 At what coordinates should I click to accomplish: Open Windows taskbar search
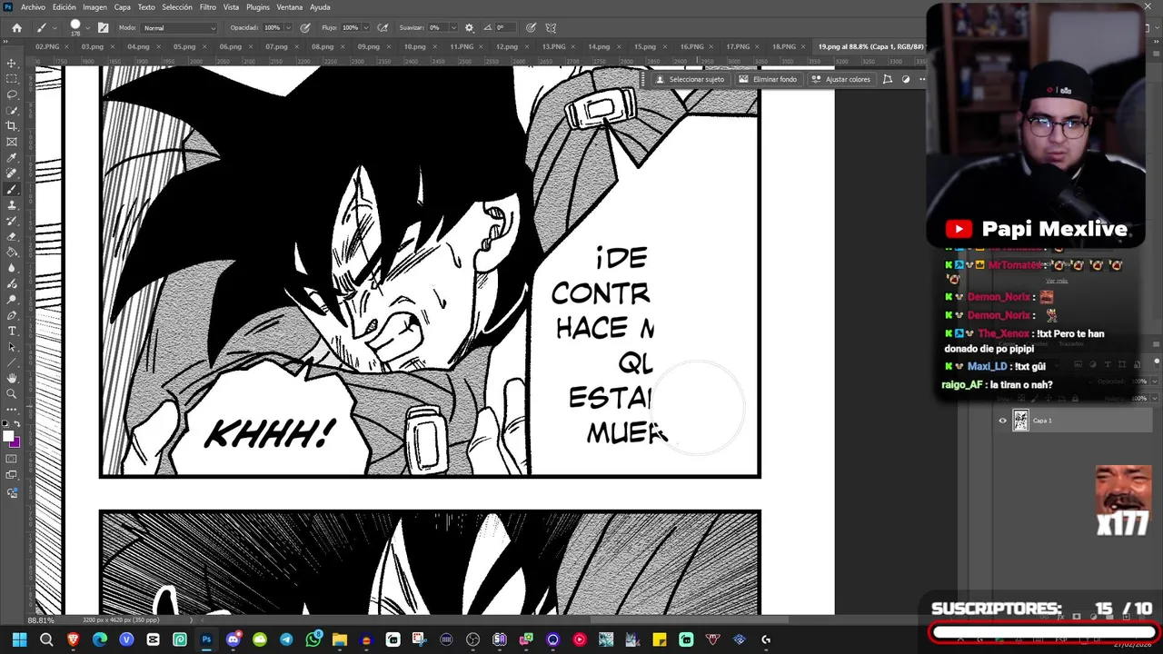point(46,639)
